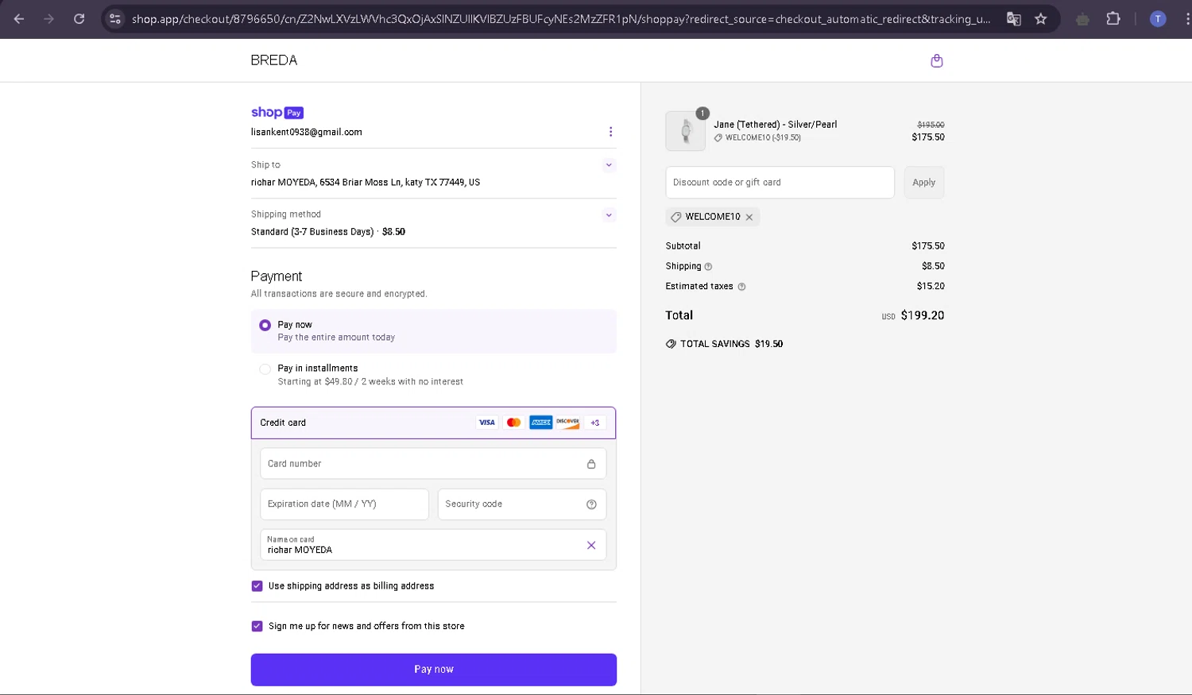Open the security code help icon
Screen dimensions: 1192x695
[591, 504]
